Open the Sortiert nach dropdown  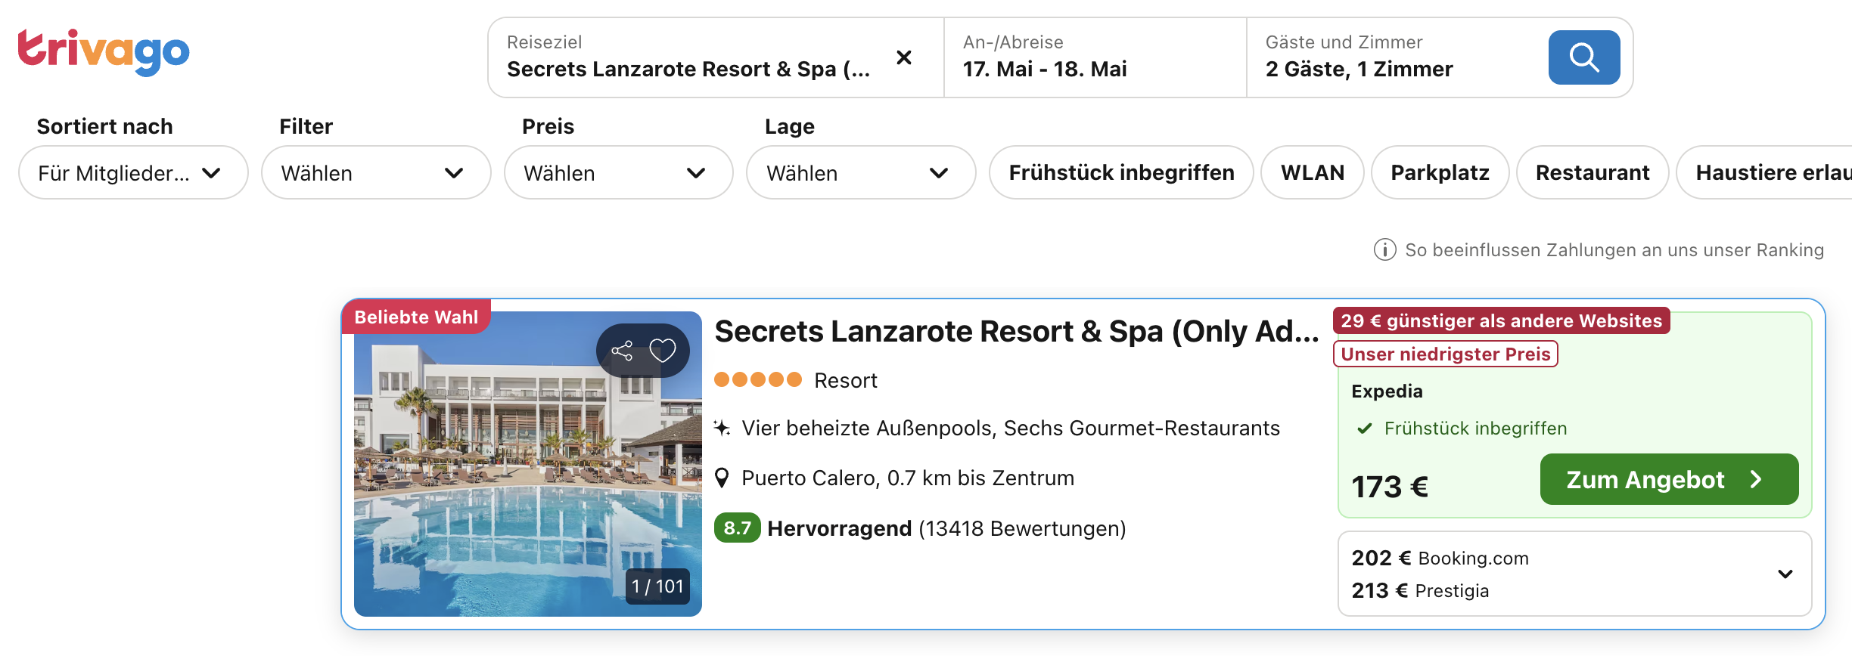(133, 173)
